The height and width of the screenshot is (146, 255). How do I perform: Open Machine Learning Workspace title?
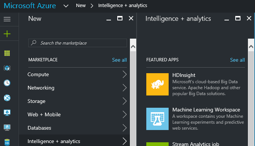(x=206, y=110)
